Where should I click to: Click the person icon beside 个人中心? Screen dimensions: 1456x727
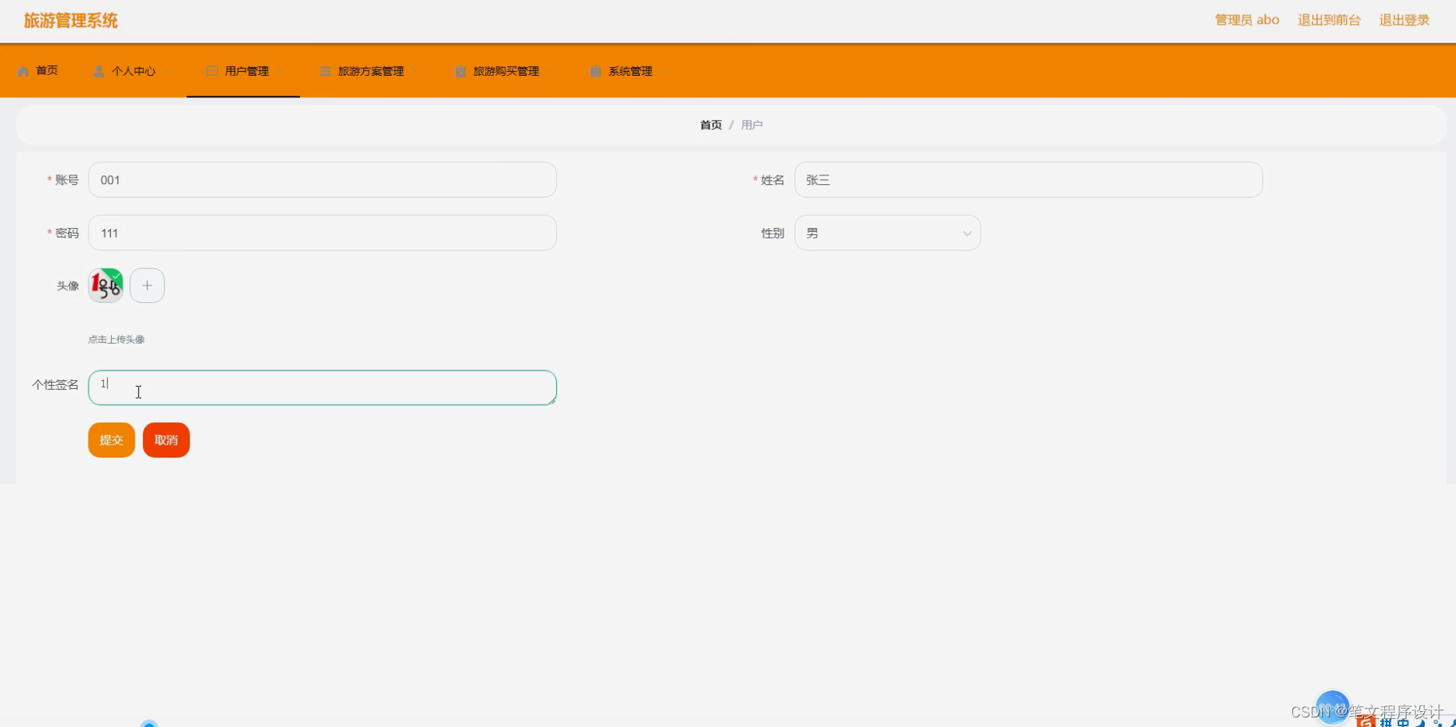coord(98,70)
